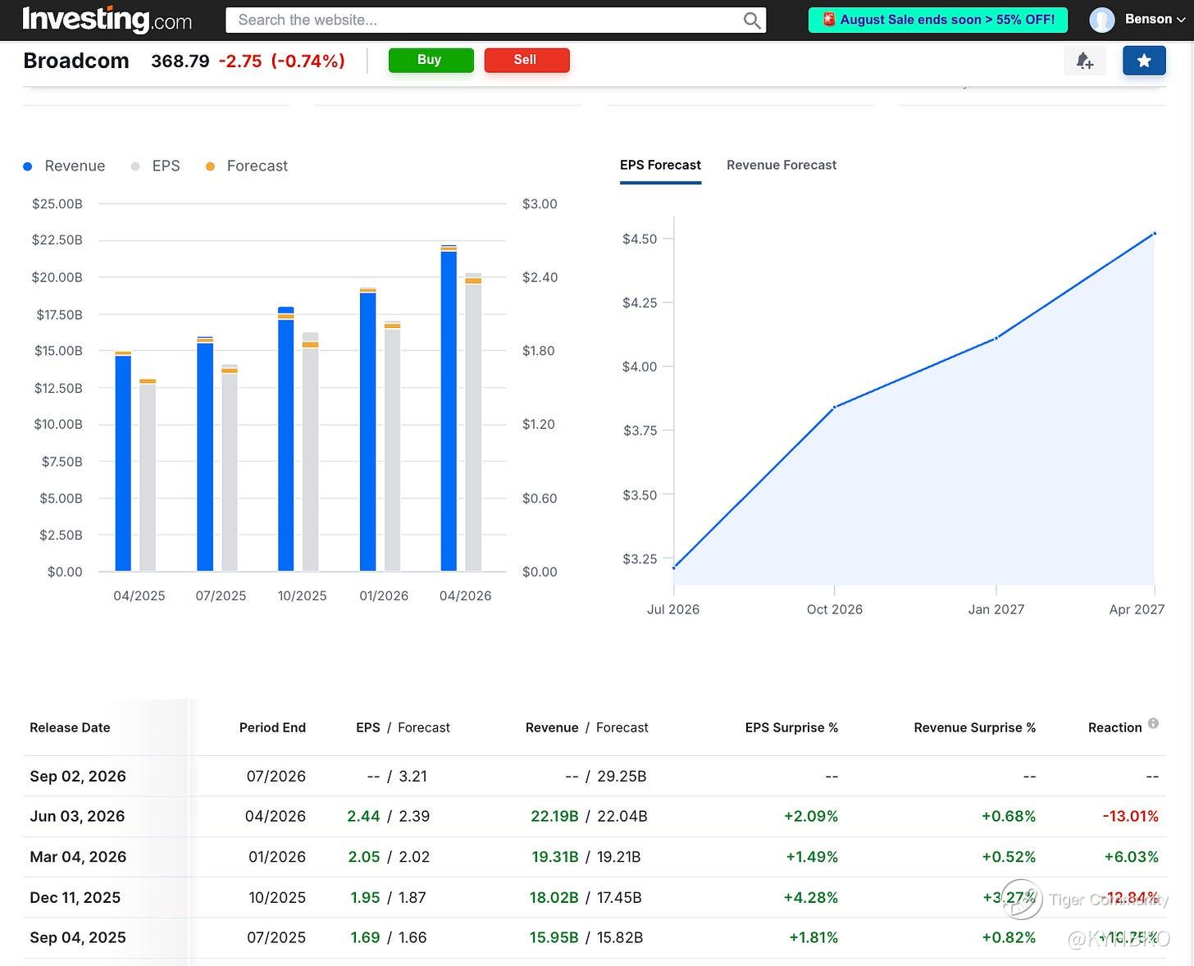Click the 2.44 EPS value

point(363,816)
